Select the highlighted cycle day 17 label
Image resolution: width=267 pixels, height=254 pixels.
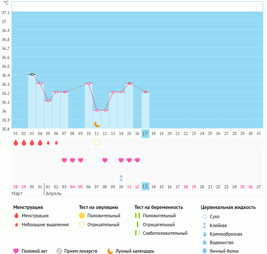click(145, 134)
